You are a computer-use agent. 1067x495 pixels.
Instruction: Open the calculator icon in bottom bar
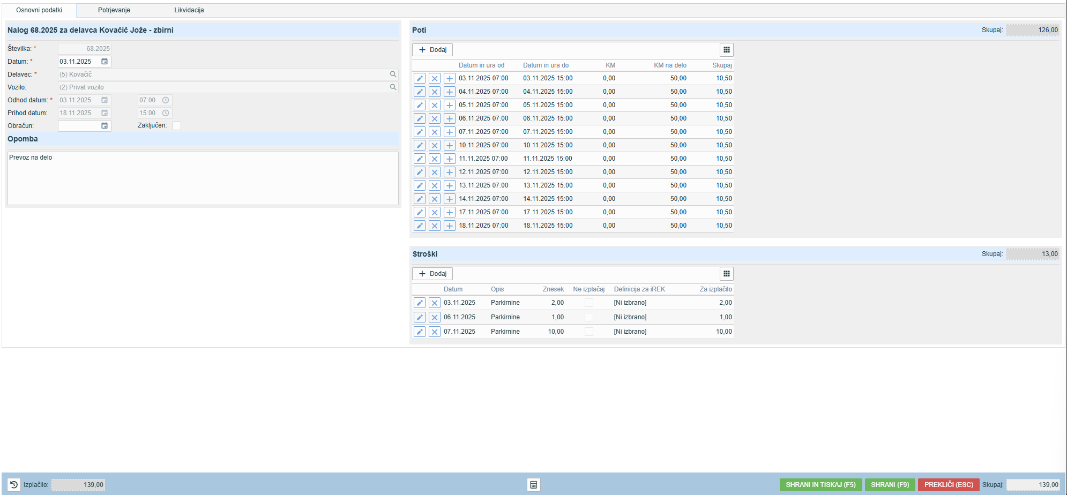[533, 485]
